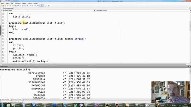
Task: Close the output window panel
Action: [190, 67]
